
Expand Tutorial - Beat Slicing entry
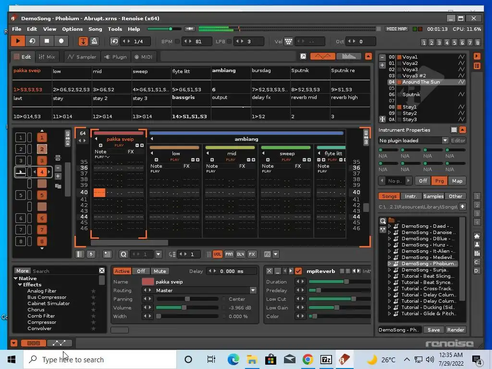(x=389, y=276)
